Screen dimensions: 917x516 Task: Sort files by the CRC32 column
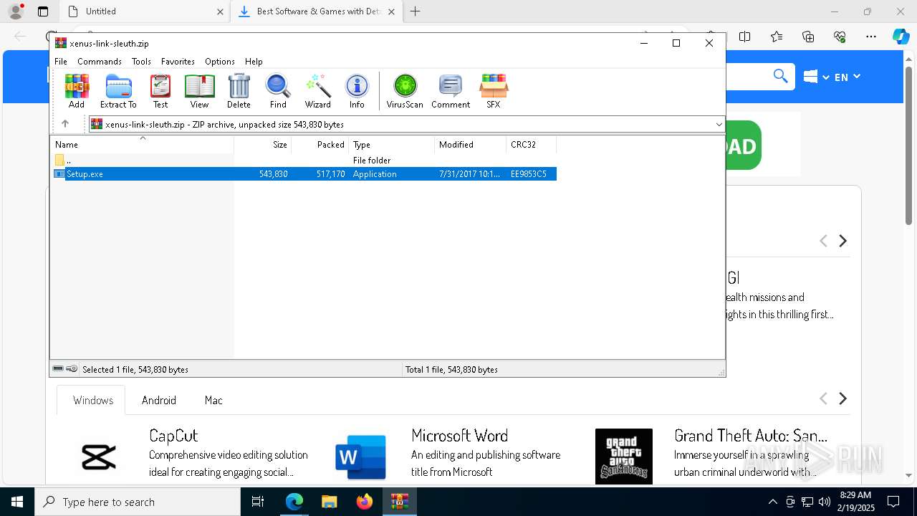[x=532, y=145]
